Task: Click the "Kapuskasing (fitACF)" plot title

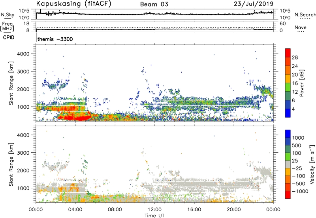Action: 73,4
